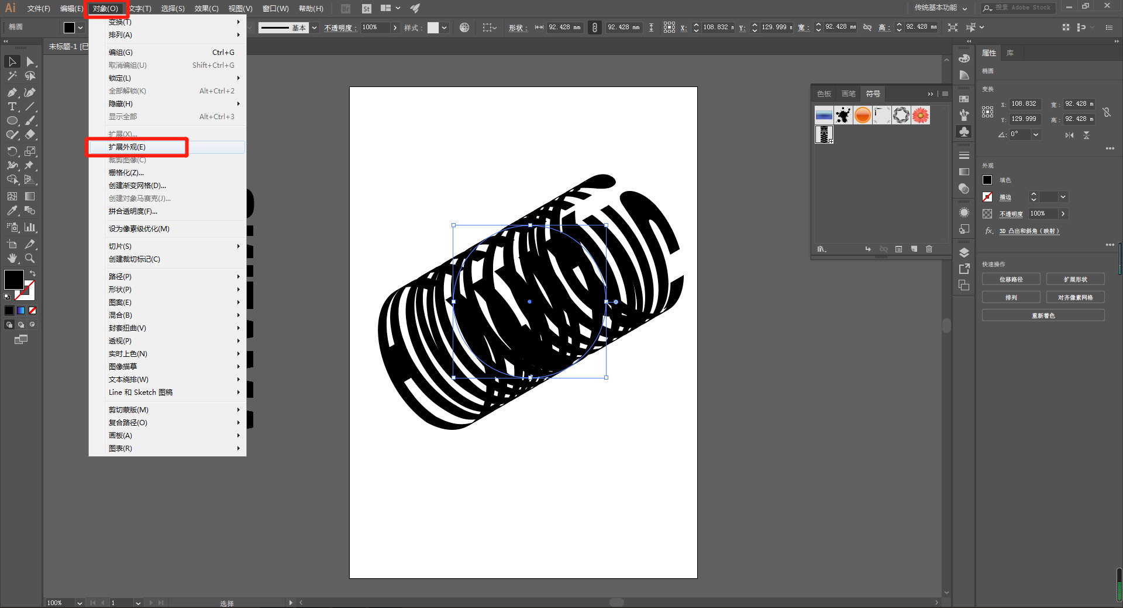Activate the Zoom tool
Screen dimensions: 1123x608
pyautogui.click(x=30, y=258)
